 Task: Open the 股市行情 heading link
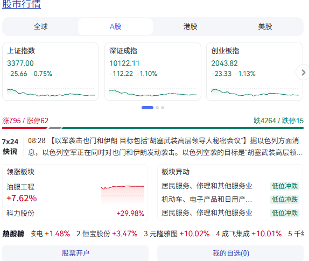point(22,4)
